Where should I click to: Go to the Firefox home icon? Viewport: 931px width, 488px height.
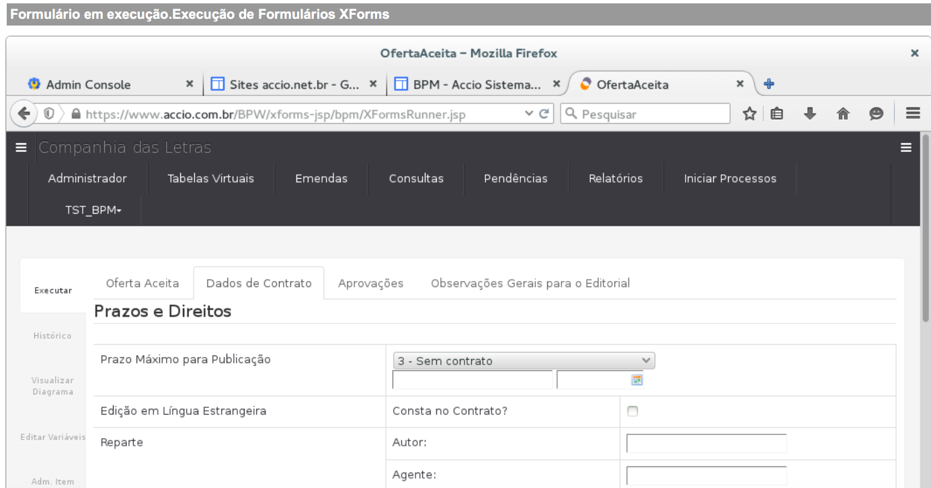(843, 114)
